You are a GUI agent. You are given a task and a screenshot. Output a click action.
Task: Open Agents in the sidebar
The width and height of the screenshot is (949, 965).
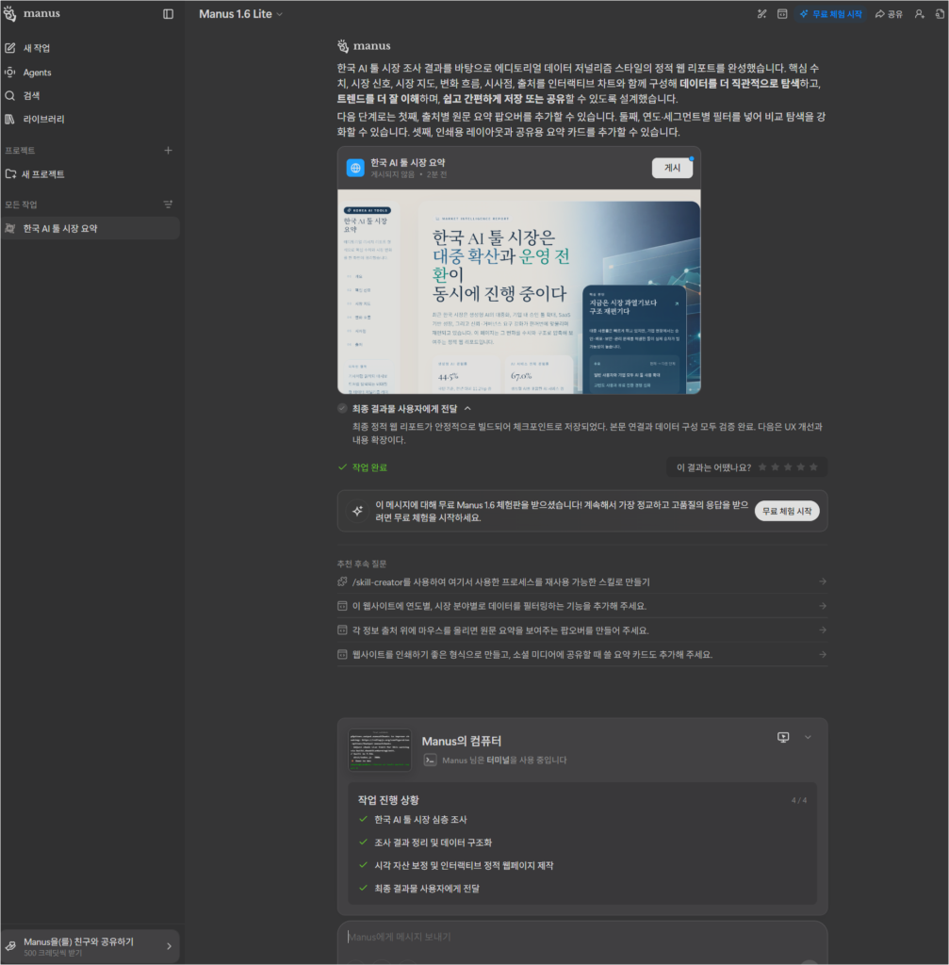(x=37, y=73)
